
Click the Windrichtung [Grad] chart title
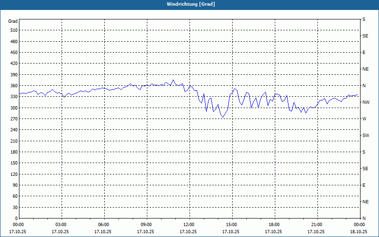[x=191, y=4]
